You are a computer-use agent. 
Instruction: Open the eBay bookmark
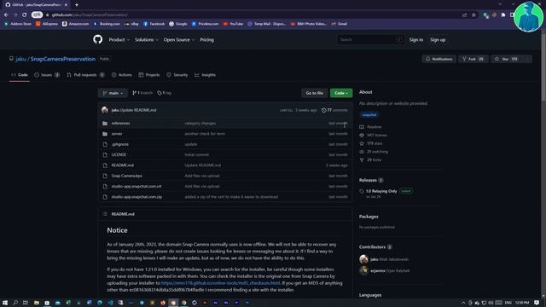(131, 24)
